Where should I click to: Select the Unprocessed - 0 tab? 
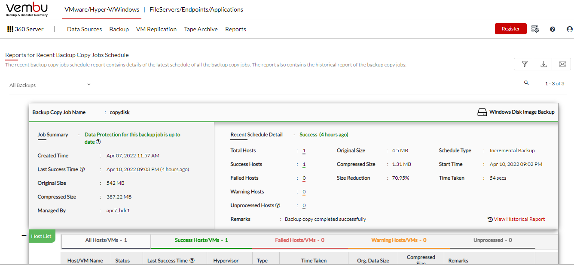[492, 241]
